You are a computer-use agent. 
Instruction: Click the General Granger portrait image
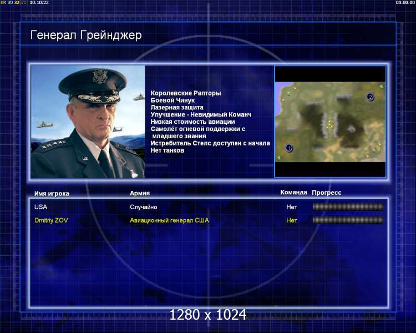[x=88, y=122]
